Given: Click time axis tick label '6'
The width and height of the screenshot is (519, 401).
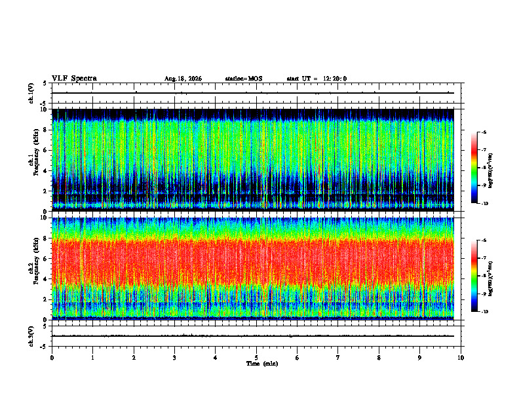Looking at the screenshot, I should coord(298,358).
